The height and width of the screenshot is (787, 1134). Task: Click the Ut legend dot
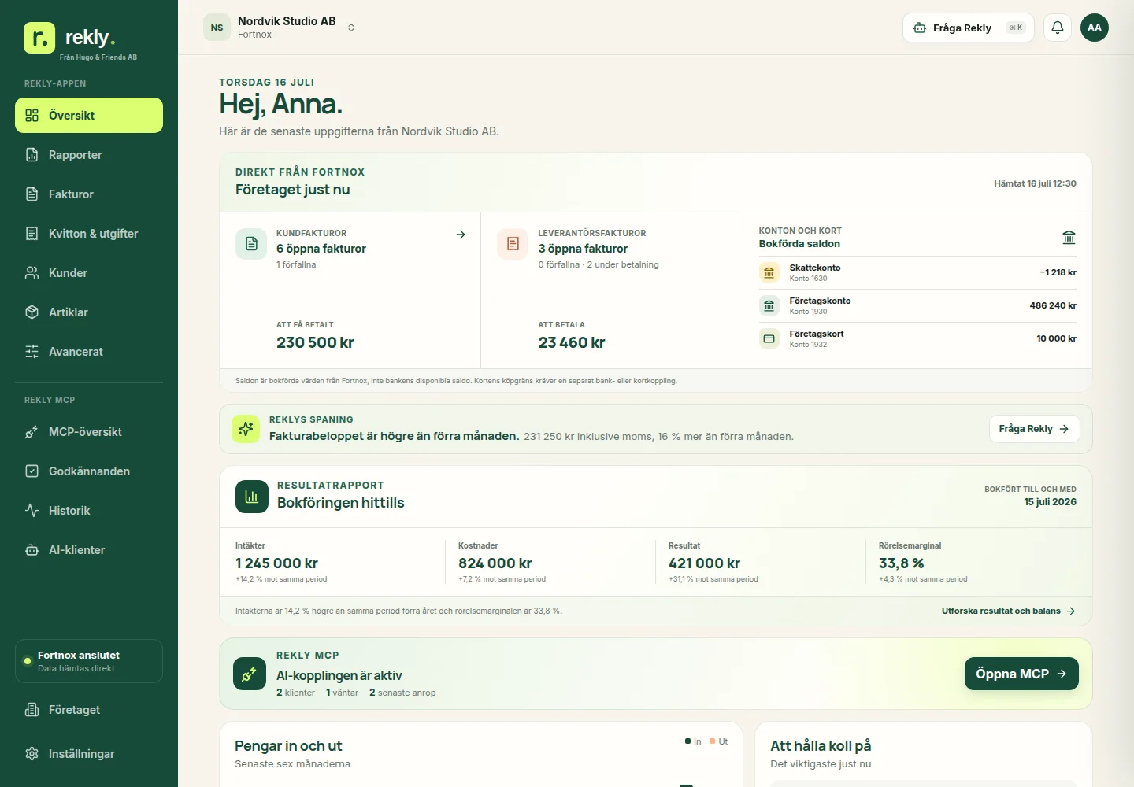(712, 741)
